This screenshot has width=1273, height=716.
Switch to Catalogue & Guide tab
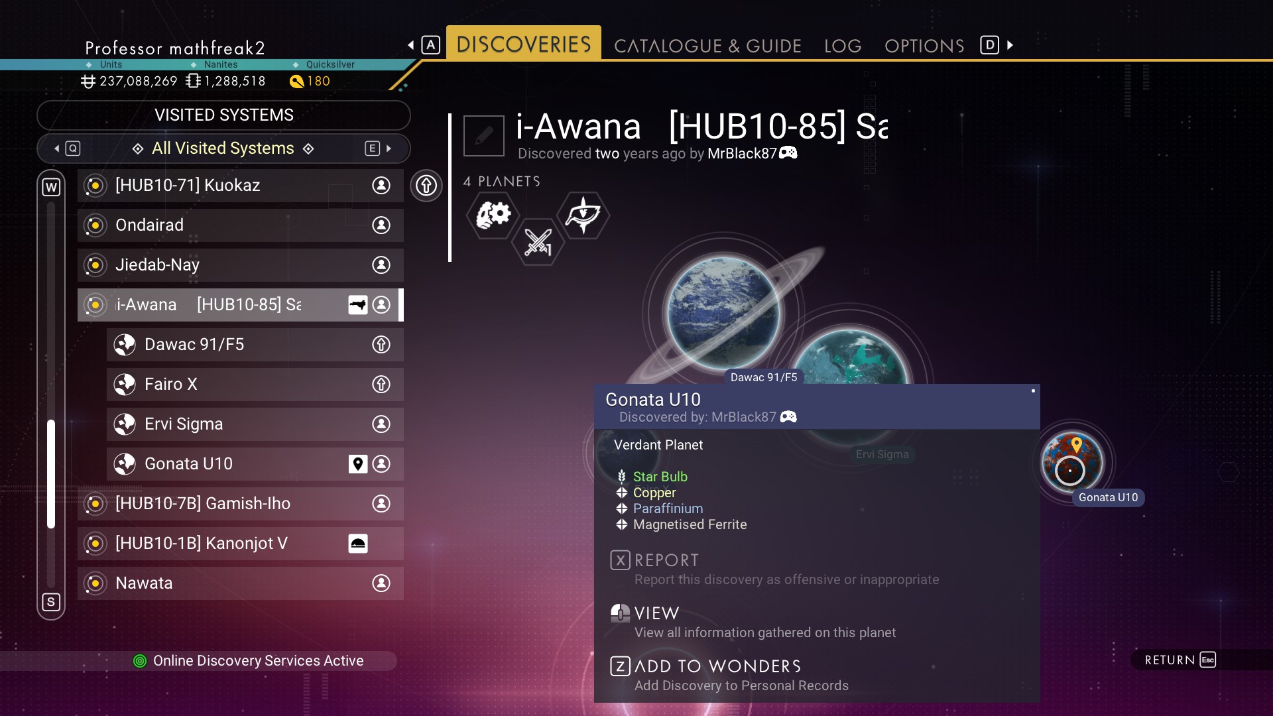[707, 46]
